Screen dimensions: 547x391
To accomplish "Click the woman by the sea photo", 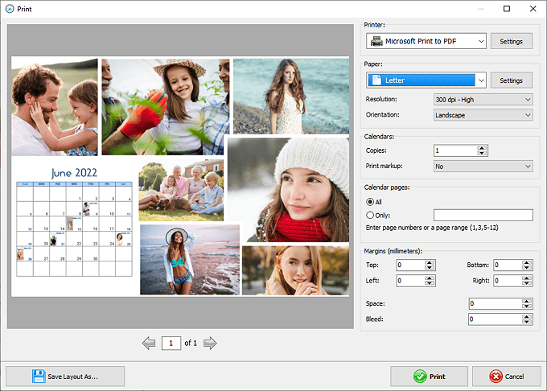I will (x=291, y=97).
